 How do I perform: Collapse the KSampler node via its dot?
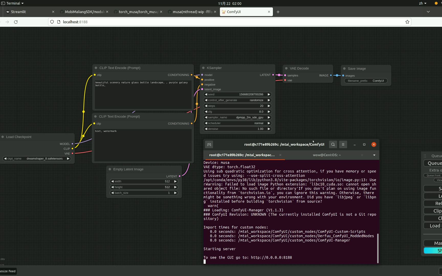(203, 68)
